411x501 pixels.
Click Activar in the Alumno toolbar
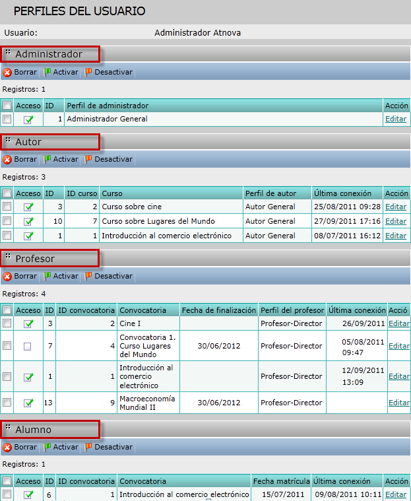tap(61, 447)
